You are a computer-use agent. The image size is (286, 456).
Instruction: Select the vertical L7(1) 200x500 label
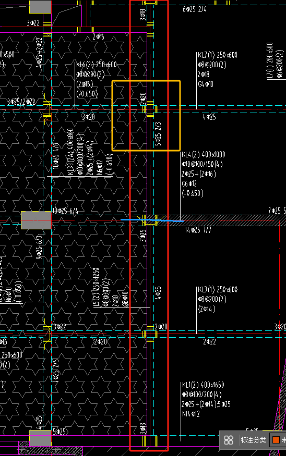coord(270,60)
